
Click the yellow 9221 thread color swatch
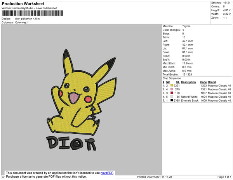tap(172, 85)
